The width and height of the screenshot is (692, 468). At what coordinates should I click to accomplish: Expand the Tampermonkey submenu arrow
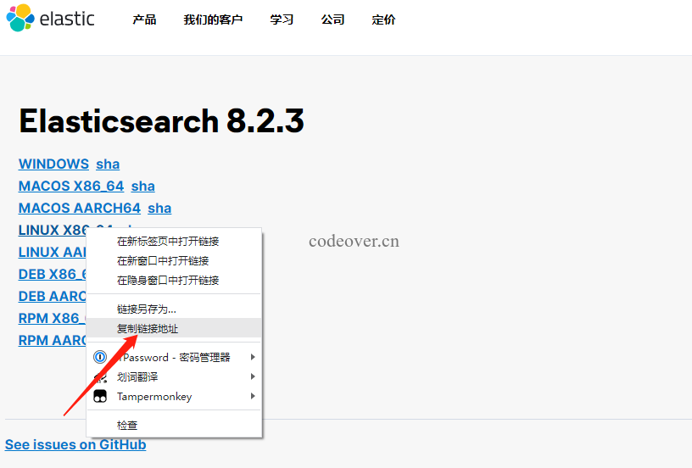coord(253,397)
